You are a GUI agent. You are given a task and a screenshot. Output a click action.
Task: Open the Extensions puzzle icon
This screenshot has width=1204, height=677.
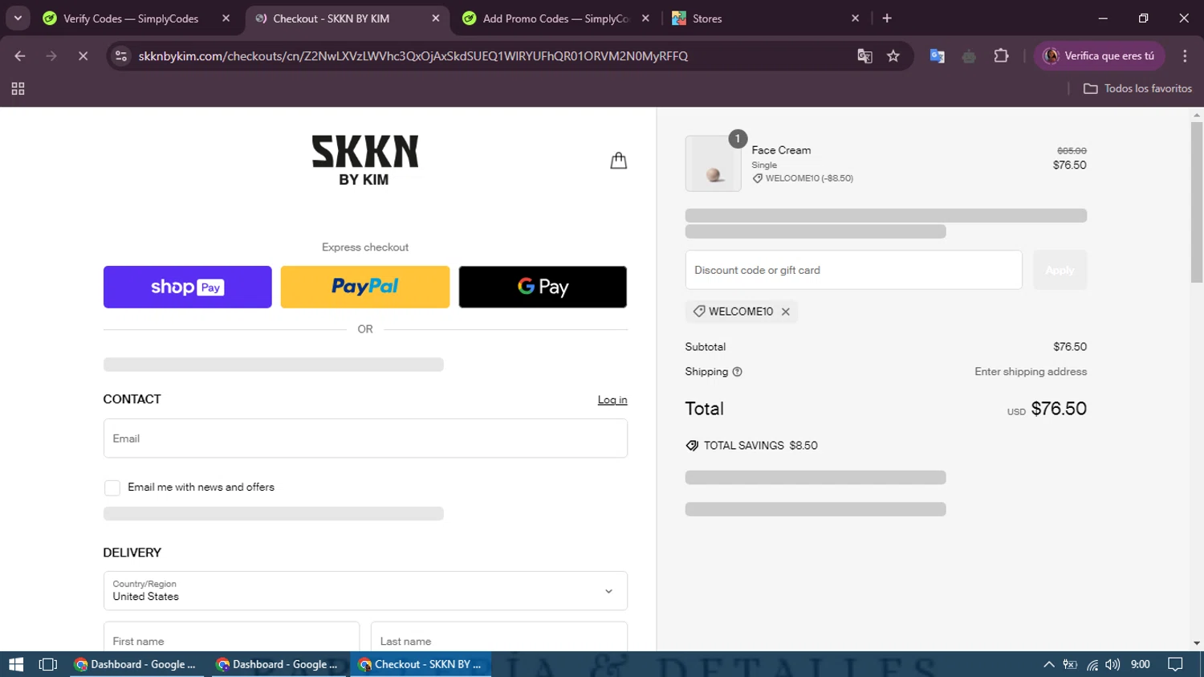tap(1001, 56)
